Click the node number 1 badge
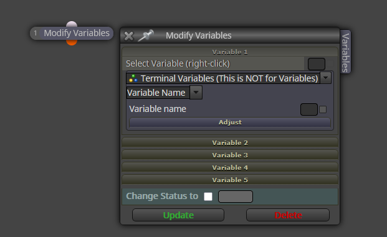The image size is (387, 237). (x=36, y=33)
